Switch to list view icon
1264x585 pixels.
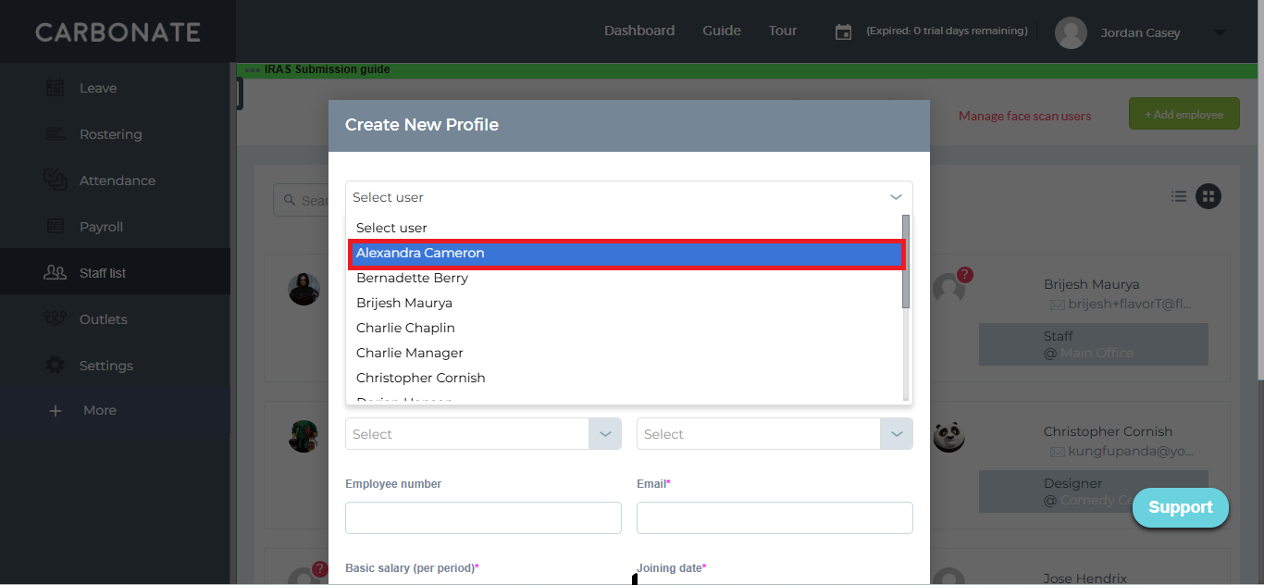point(1178,196)
